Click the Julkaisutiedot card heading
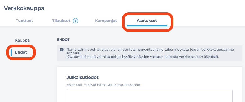 [82, 77]
